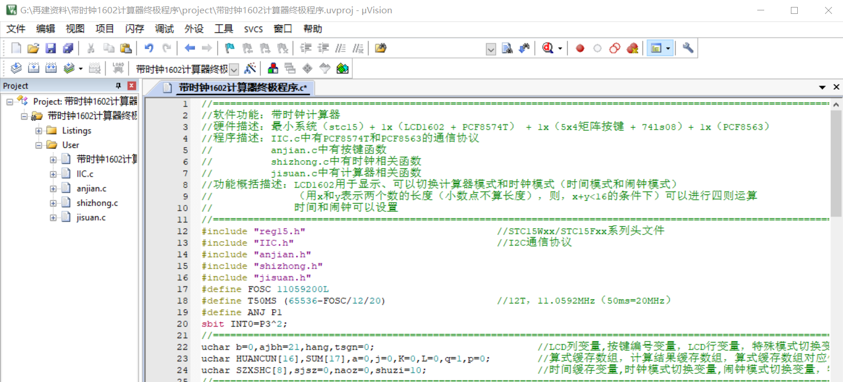Click Incremental Find icon
This screenshot has width=843, height=382.
pyautogui.click(x=524, y=49)
